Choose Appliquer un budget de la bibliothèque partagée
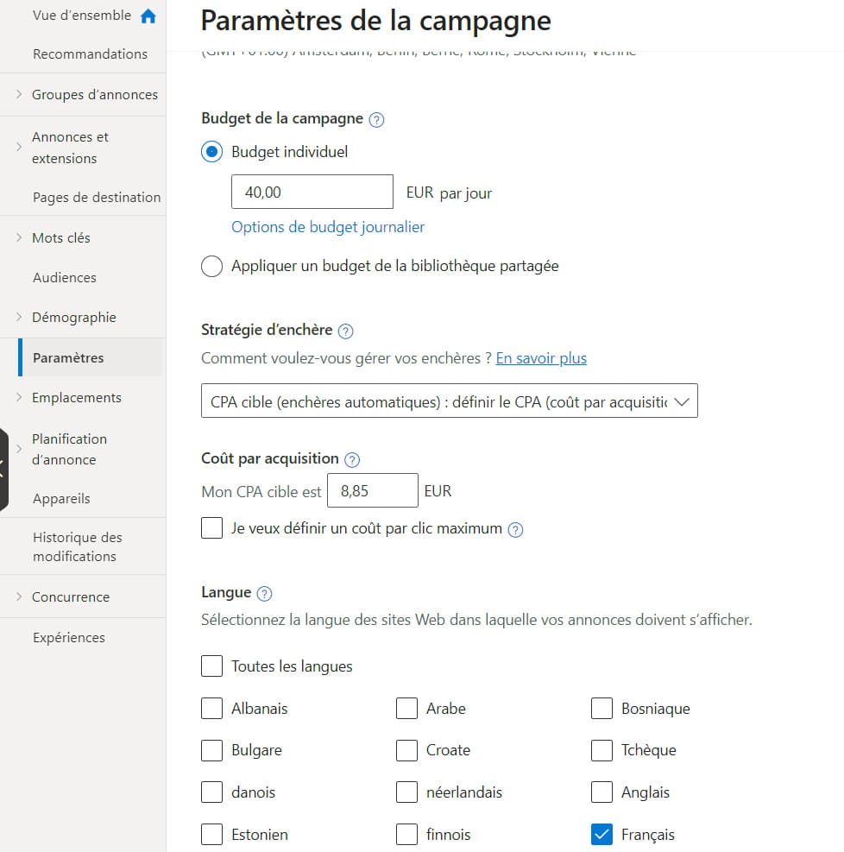The width and height of the screenshot is (844, 852). tap(211, 266)
